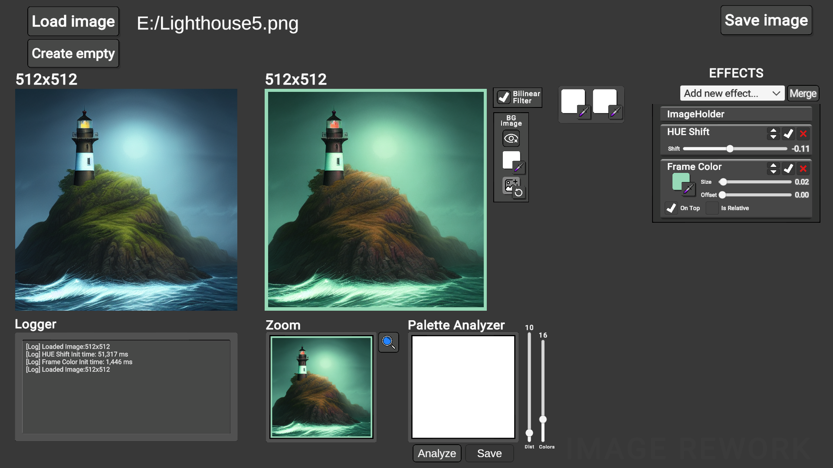
Task: Click the Zoom magnifier icon
Action: tap(388, 342)
